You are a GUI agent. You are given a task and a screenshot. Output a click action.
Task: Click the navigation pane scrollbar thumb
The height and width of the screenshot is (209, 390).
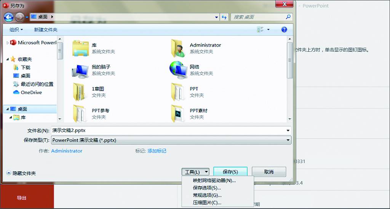60,51
